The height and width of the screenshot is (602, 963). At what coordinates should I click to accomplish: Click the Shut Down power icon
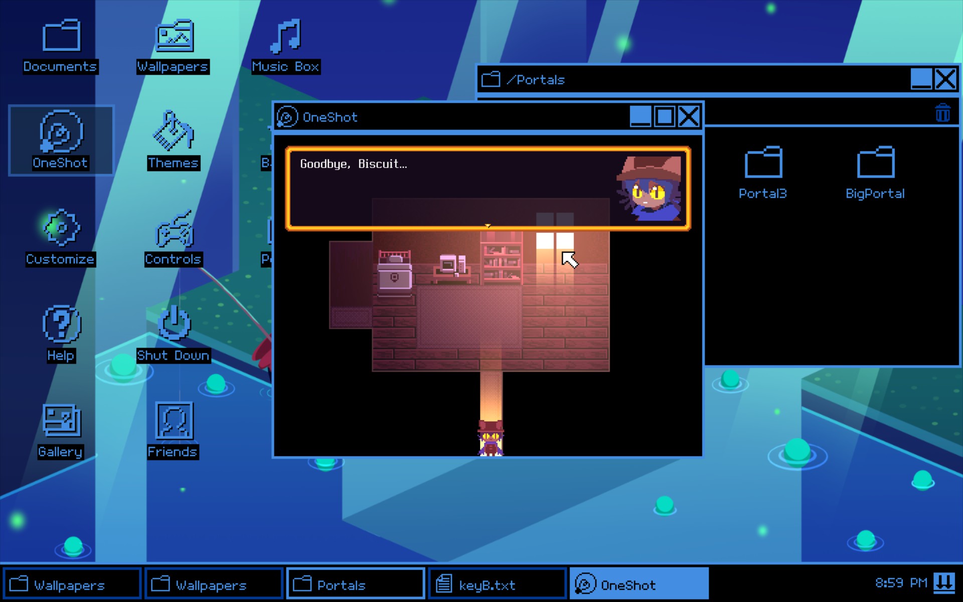click(174, 333)
